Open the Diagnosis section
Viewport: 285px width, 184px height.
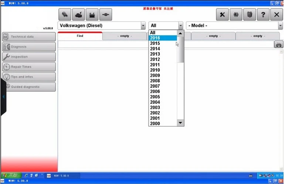pos(29,47)
